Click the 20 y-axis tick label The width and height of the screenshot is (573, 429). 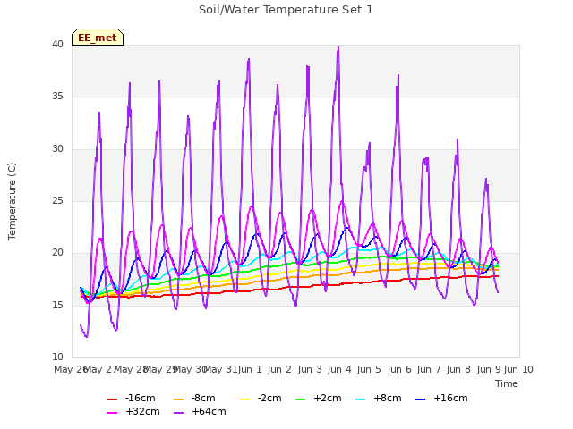point(57,253)
